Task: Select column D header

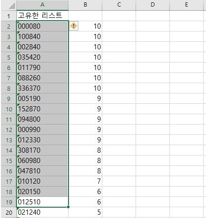Action: [153, 5]
